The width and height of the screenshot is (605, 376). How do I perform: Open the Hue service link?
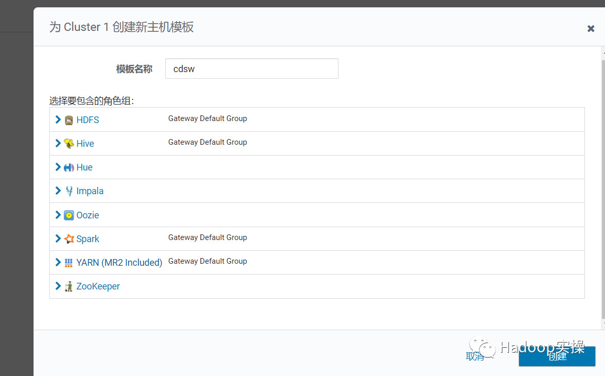[x=84, y=167]
